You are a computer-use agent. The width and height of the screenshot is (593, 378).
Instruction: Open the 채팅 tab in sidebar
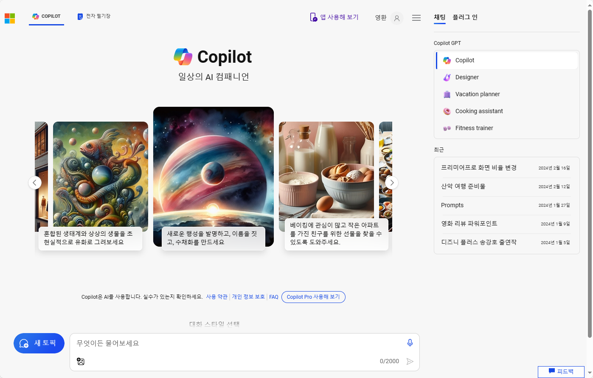440,17
